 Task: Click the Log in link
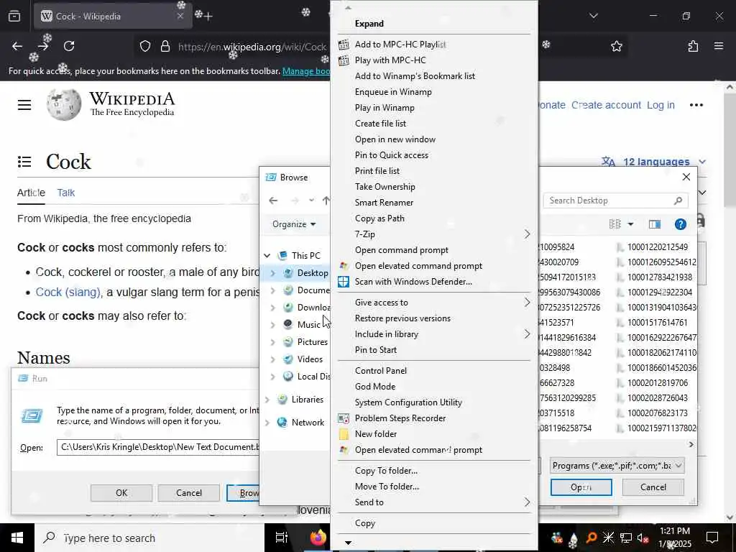coord(661,105)
